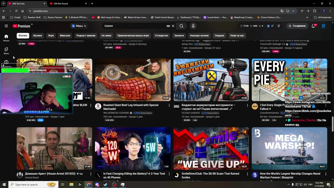Open the Wilderness Cooking channel avatar
This screenshot has width=334, height=188.
(98, 106)
